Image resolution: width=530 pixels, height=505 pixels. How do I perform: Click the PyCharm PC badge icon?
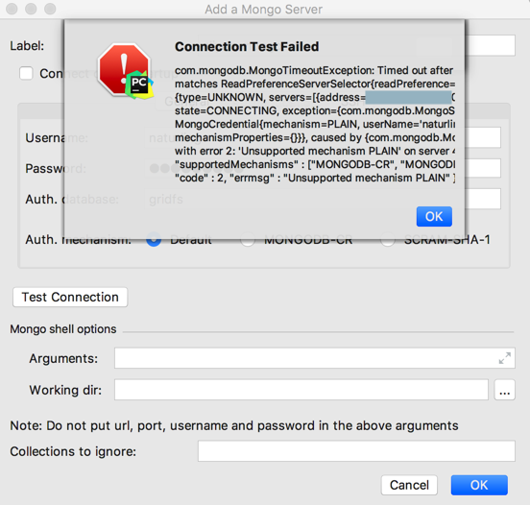click(x=139, y=85)
